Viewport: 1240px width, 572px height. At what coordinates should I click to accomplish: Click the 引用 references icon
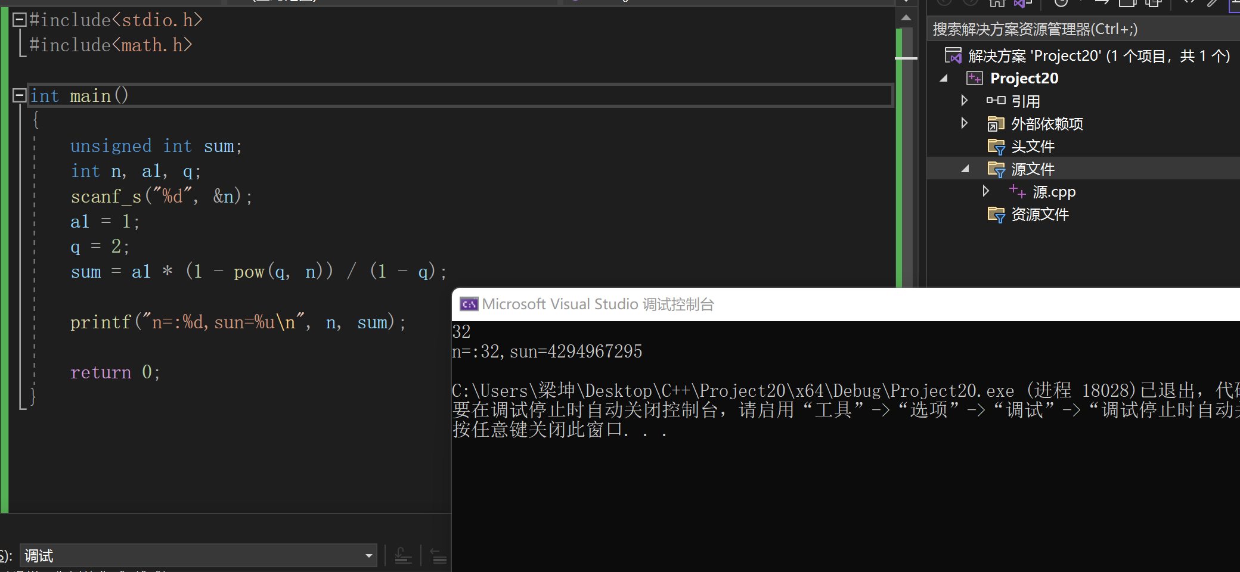(x=996, y=101)
